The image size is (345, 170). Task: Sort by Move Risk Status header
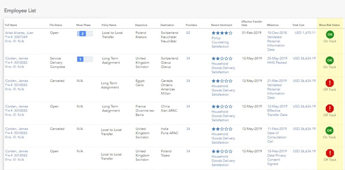click(x=329, y=25)
